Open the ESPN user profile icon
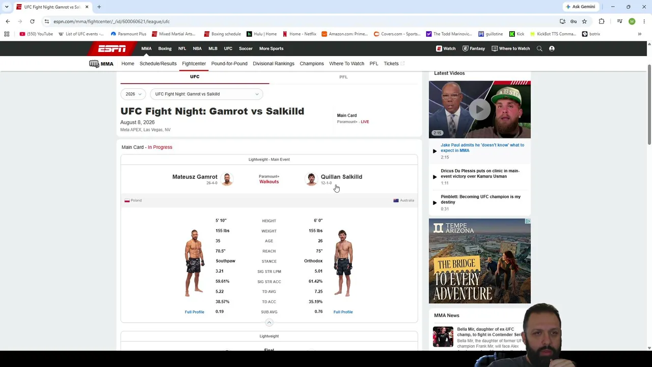The image size is (652, 367). pos(552,48)
